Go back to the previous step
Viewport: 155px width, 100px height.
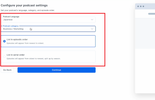(x=7, y=70)
